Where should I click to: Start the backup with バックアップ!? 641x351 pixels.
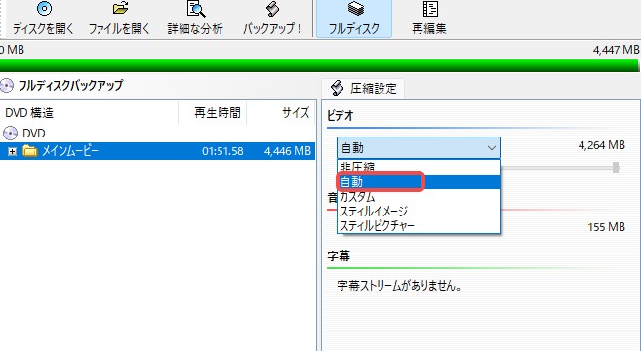[272, 19]
